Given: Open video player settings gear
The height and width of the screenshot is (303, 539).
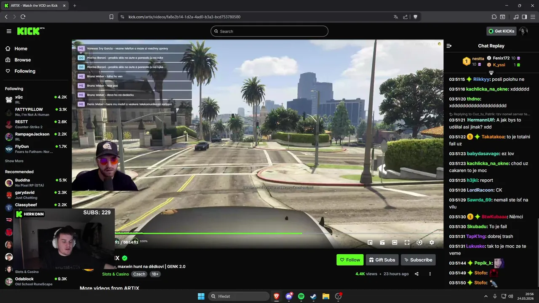Looking at the screenshot, I should (432, 242).
